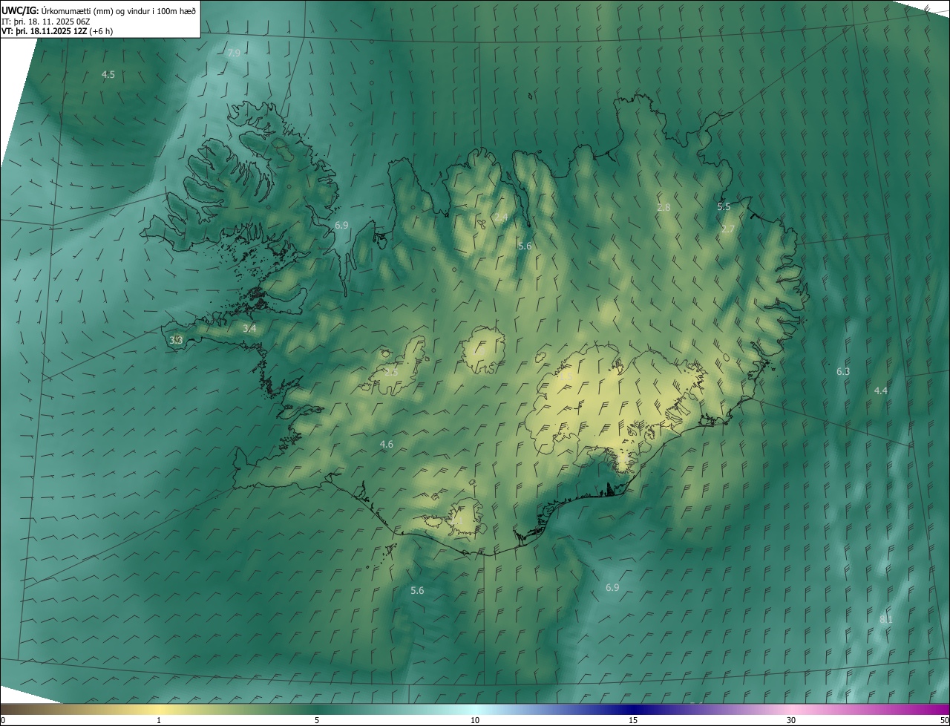This screenshot has width=950, height=726.
Task: Click the 50 tick label on the color scale
Action: [x=944, y=720]
